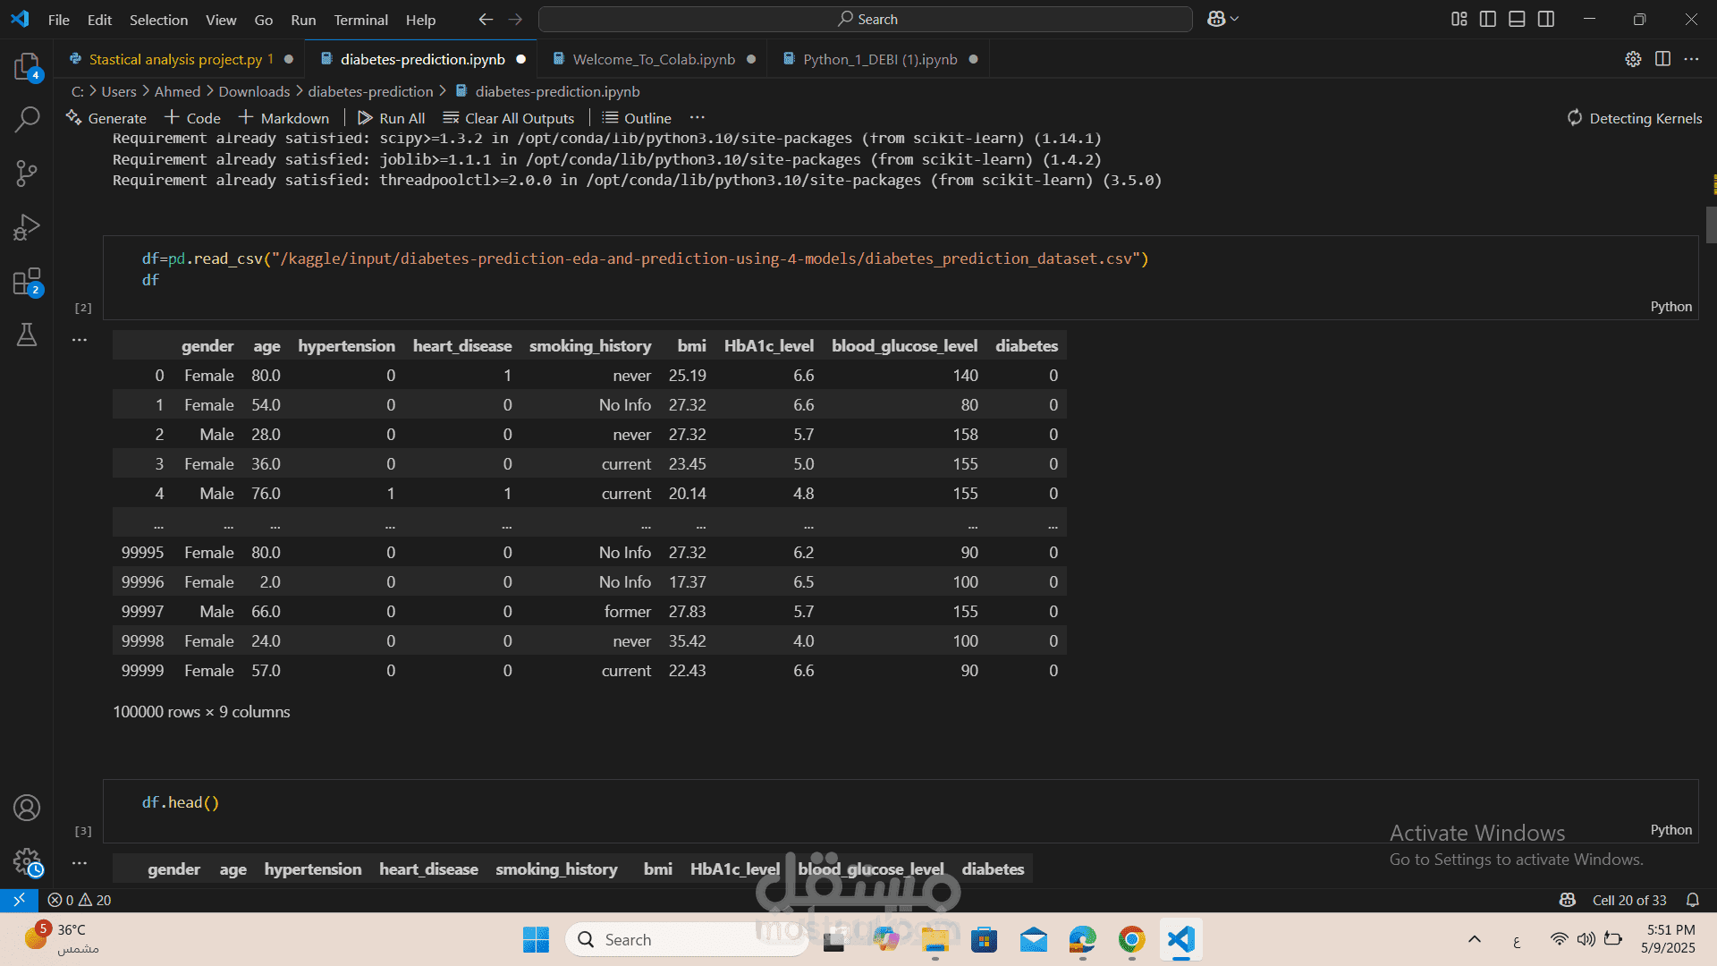The height and width of the screenshot is (966, 1717).
Task: Click the vertical scrollbar thumb on the right
Action: click(x=1711, y=225)
